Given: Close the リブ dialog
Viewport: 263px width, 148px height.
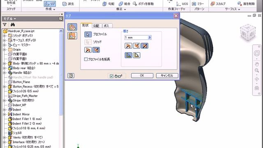Looking at the screenshot, I should pos(176,16).
